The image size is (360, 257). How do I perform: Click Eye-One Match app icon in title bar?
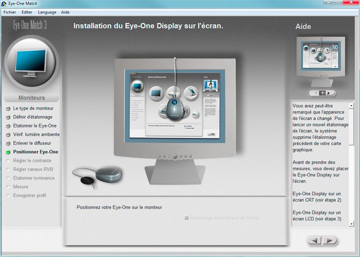(4, 4)
